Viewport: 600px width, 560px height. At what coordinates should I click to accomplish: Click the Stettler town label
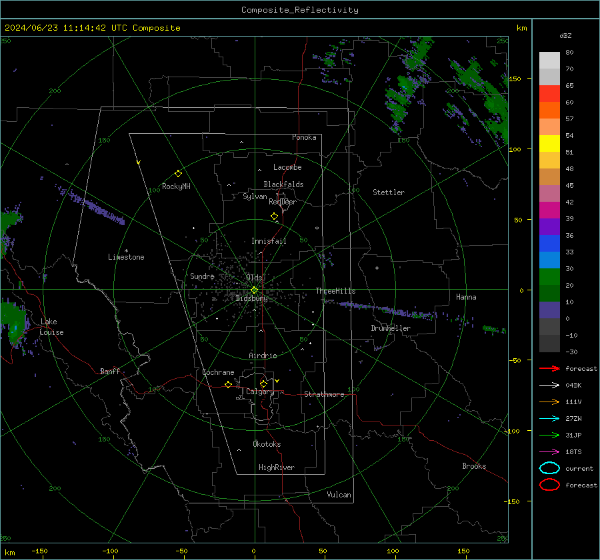[x=389, y=192]
